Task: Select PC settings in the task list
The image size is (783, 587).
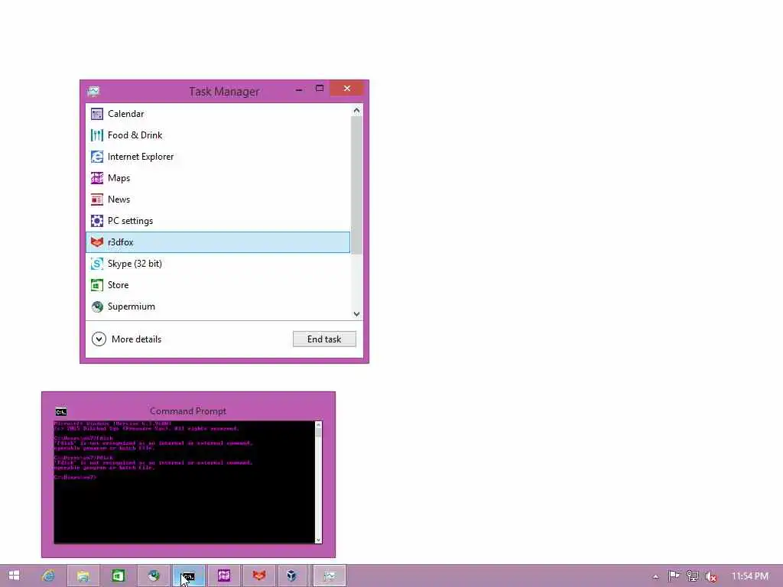Action: (x=218, y=221)
